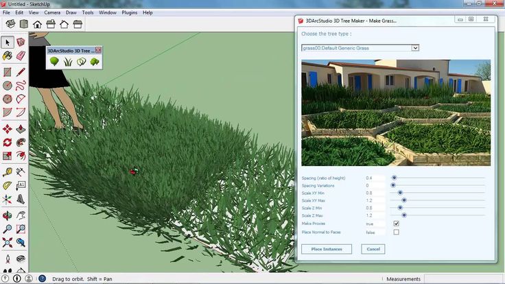Open the Tools menu
505x284 pixels.
click(88, 12)
